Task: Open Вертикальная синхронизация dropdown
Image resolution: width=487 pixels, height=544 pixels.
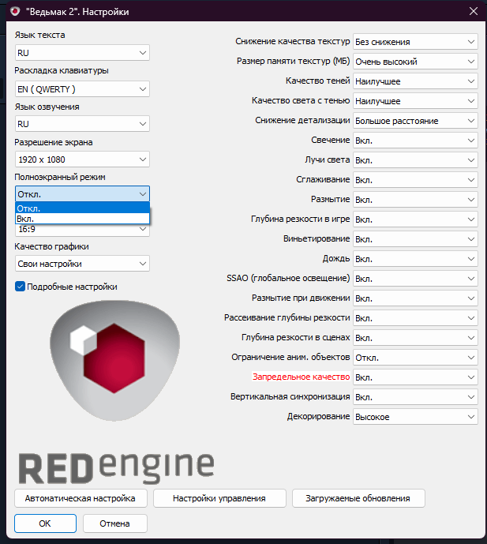Action: (x=415, y=397)
